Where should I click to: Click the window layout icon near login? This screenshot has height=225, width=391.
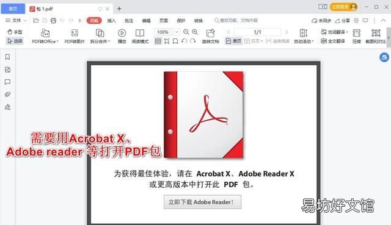[323, 7]
